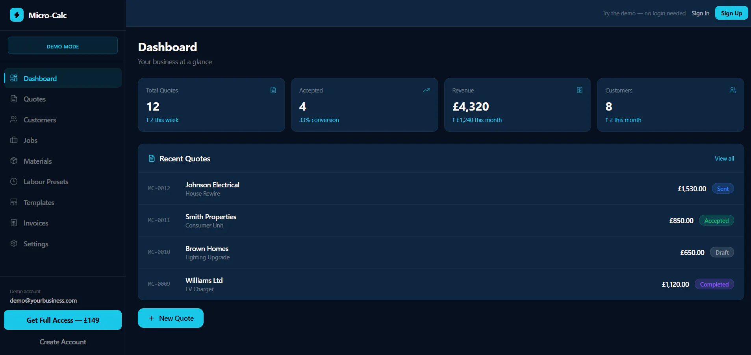Click the Labour Presets clock icon
This screenshot has width=751, height=355.
[14, 181]
